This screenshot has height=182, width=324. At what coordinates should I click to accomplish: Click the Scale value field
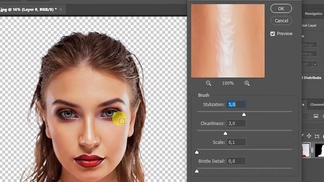coord(236,142)
